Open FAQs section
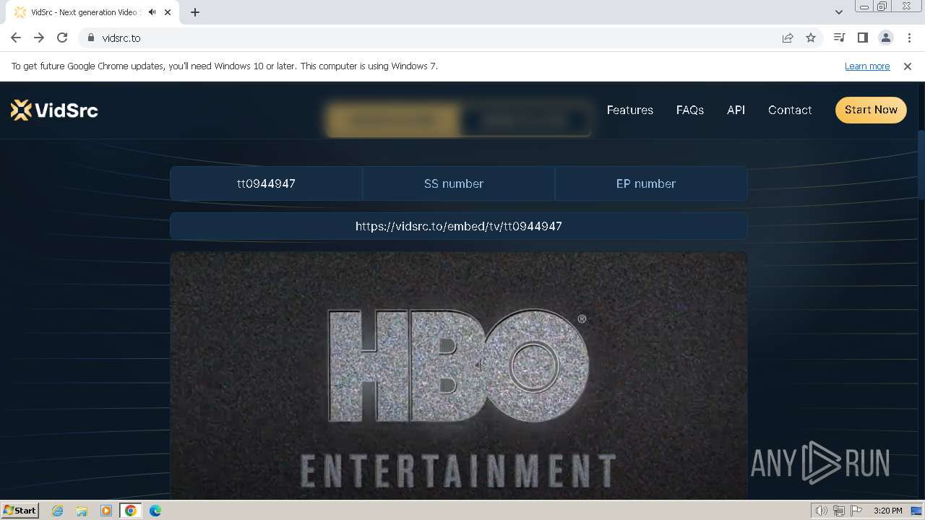The height and width of the screenshot is (520, 925). (x=690, y=110)
